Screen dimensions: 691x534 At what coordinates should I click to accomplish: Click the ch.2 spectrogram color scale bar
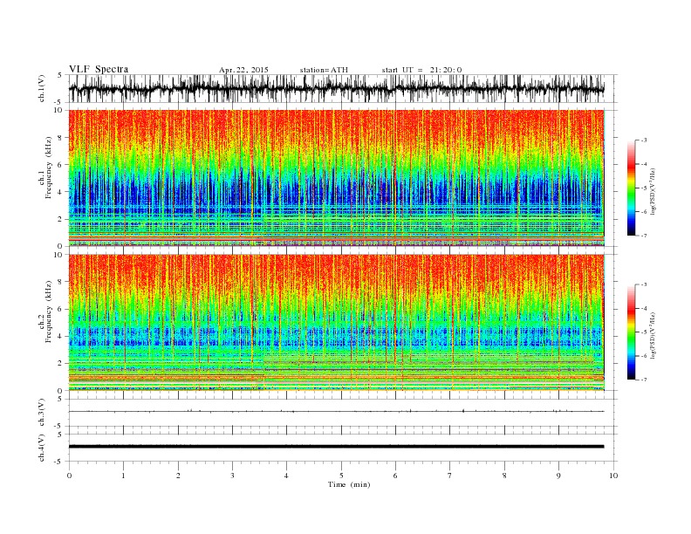(632, 332)
